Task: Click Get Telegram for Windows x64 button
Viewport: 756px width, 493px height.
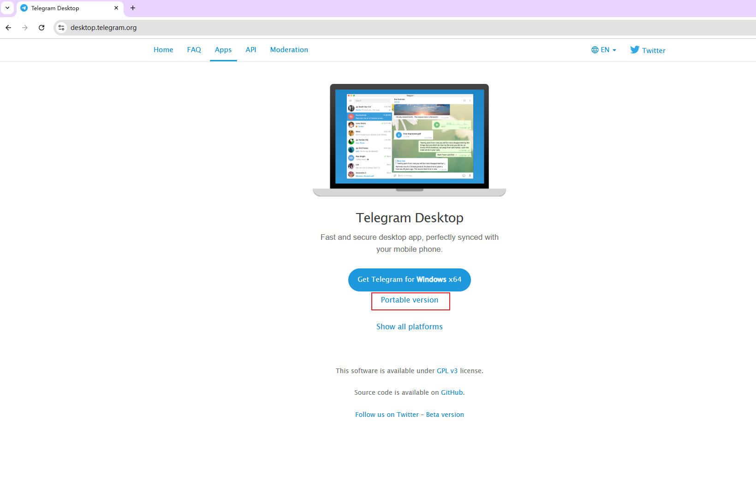Action: 410,280
